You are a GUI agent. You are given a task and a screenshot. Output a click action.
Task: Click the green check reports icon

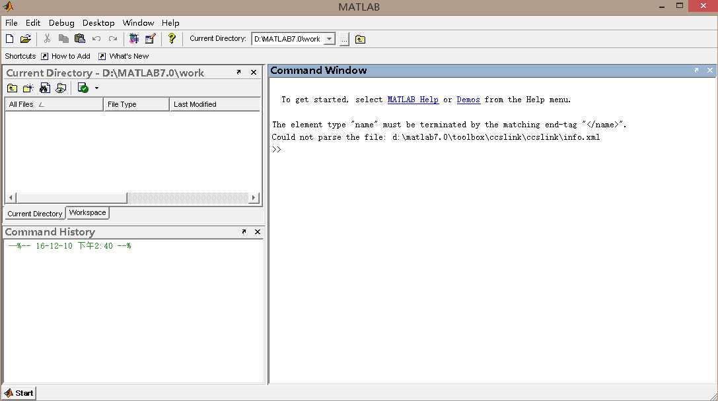tap(83, 88)
